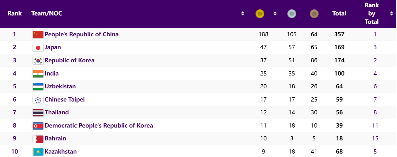Image resolution: width=397 pixels, height=157 pixels.
Task: Open the Uzbekistan team link
Action: point(60,86)
